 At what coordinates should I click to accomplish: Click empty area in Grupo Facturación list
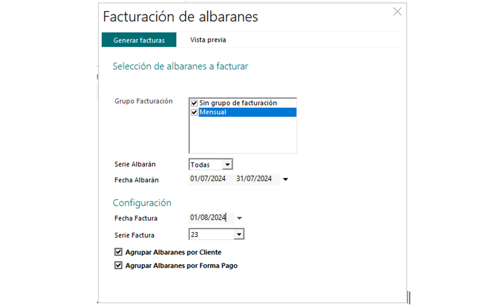[x=242, y=135]
